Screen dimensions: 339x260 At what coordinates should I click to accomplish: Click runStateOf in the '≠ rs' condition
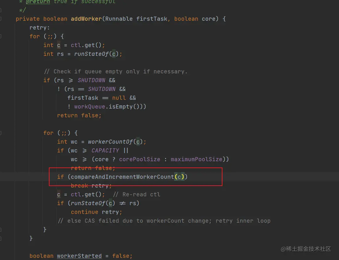pos(88,203)
